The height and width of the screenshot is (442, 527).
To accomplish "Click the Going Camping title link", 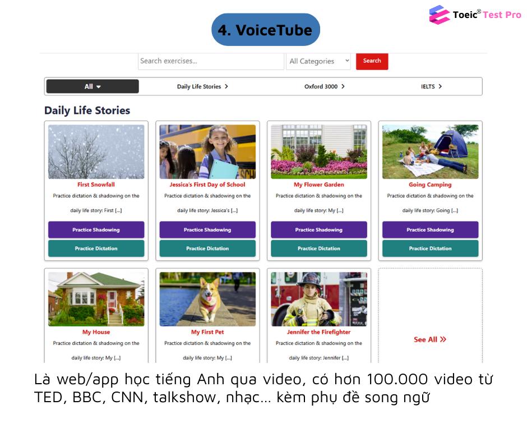I will (x=430, y=185).
